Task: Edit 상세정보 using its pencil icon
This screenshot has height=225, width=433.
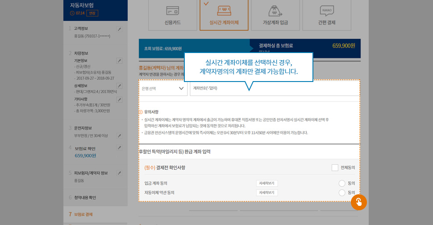Action: (119, 86)
